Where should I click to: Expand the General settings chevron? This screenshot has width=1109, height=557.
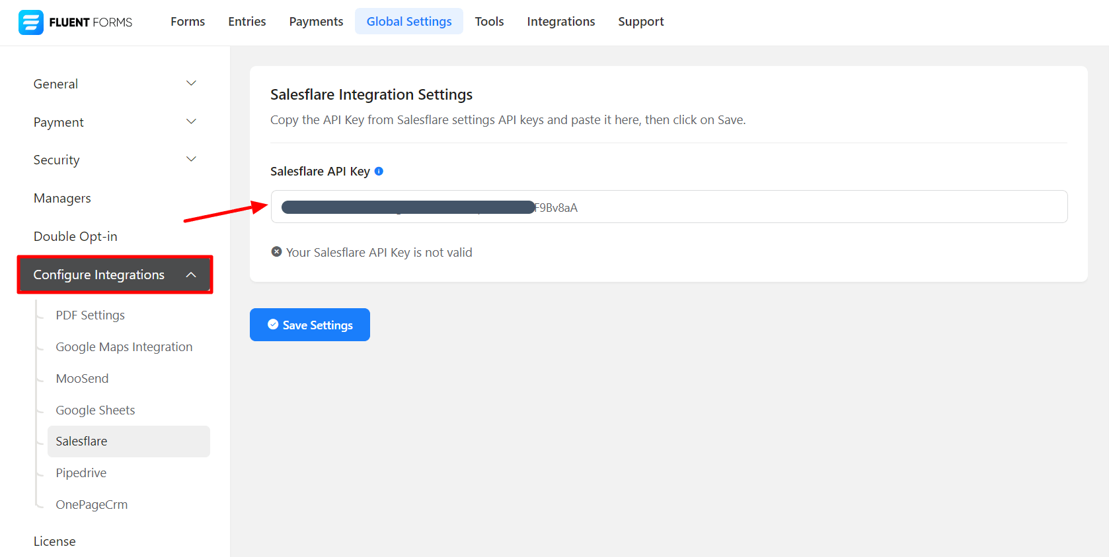click(x=191, y=84)
